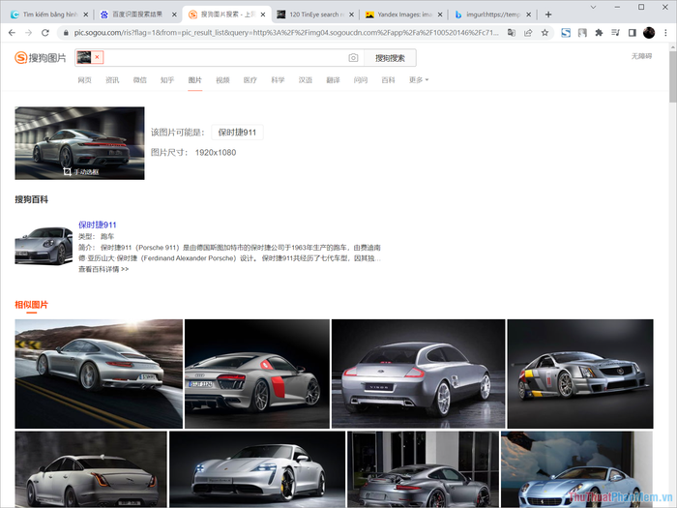Click the address bar URL
Viewport: 677px width, 508px height.
coord(286,33)
